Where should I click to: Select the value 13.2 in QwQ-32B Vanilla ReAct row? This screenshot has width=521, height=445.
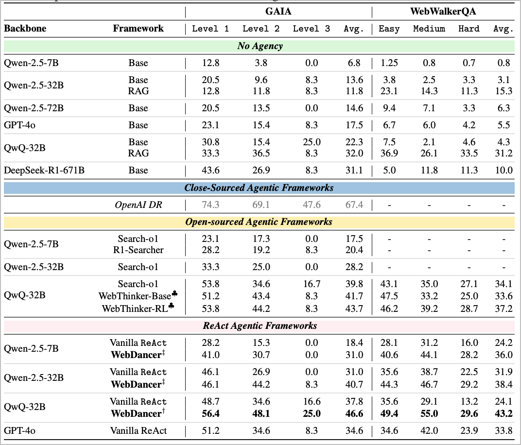pyautogui.click(x=469, y=401)
